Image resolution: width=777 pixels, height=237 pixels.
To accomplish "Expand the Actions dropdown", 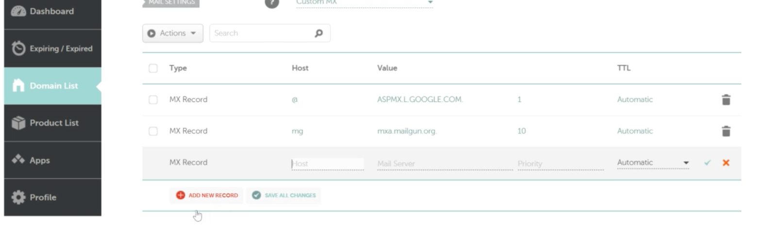I will (172, 33).
